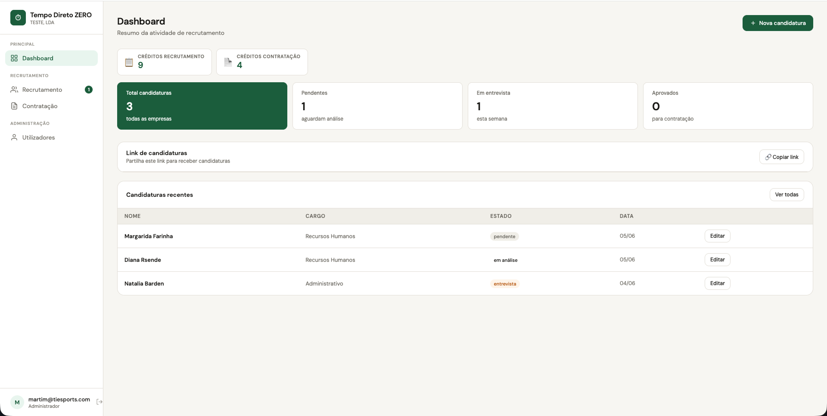Image resolution: width=827 pixels, height=416 pixels.
Task: Click the Tempo Direto ZERO logo icon
Action: [18, 18]
